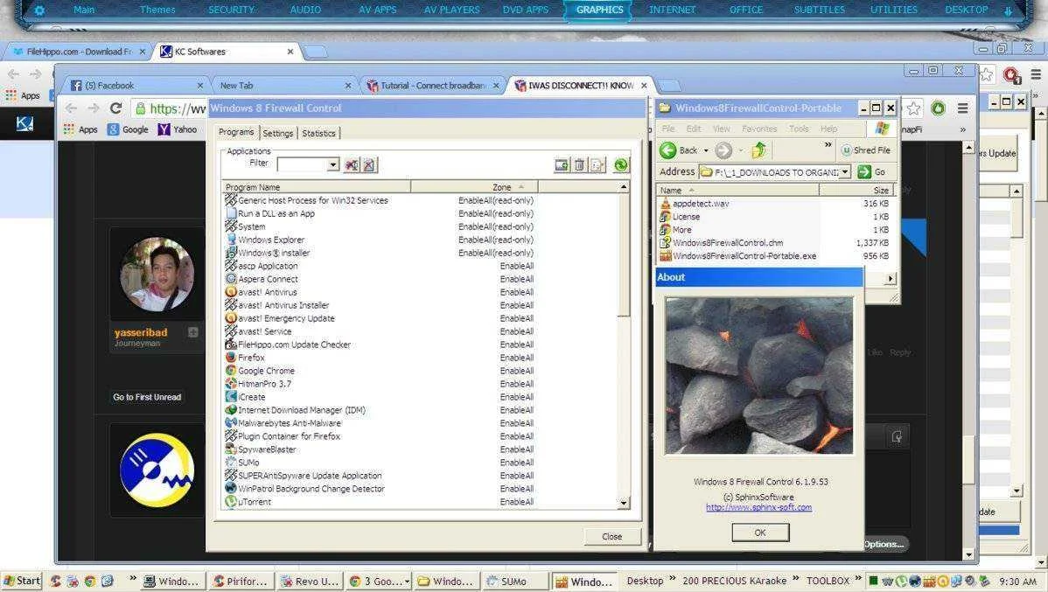Expand the Chrome bookmarks overflow chevron
The width and height of the screenshot is (1048, 592).
[x=962, y=129]
